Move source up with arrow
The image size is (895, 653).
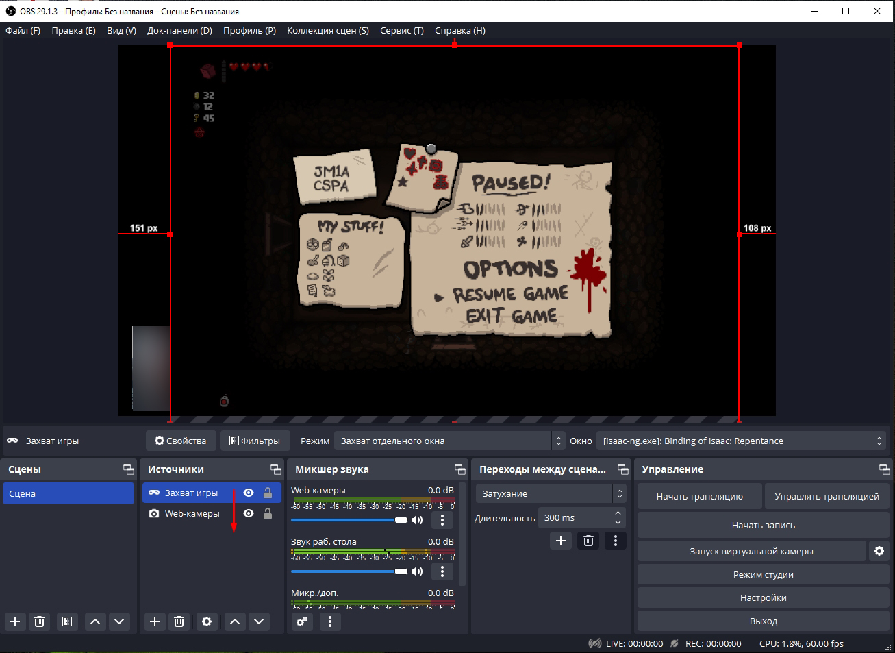[235, 621]
